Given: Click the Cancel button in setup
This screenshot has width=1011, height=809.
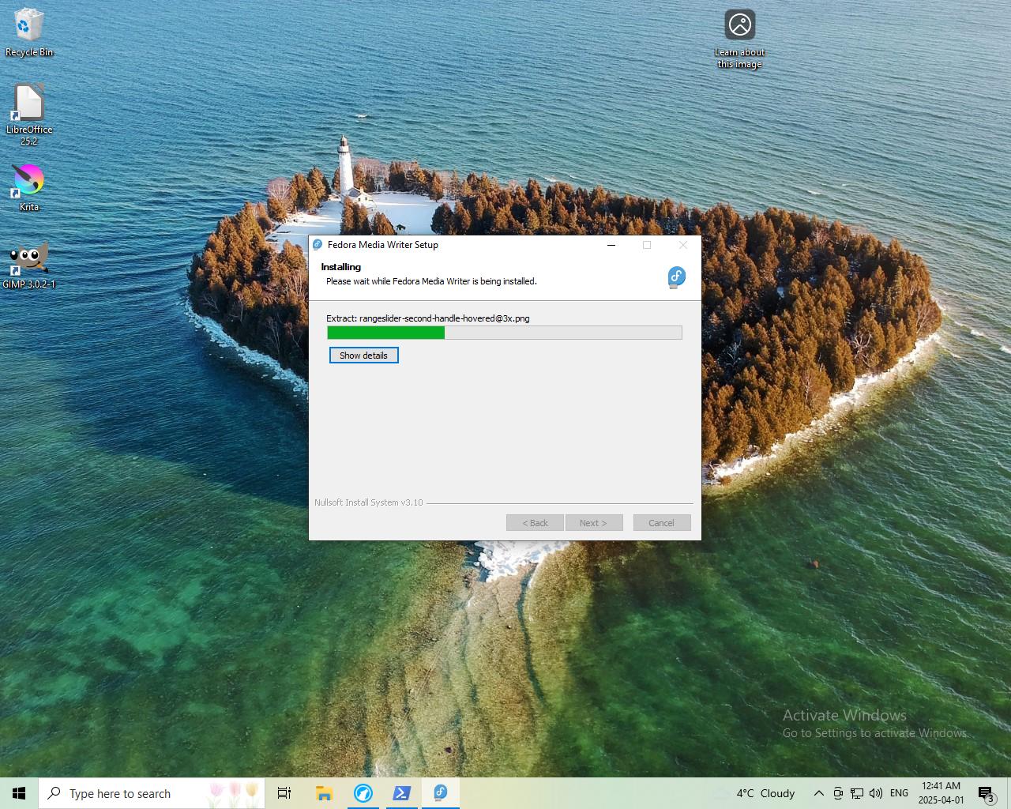Looking at the screenshot, I should point(662,523).
